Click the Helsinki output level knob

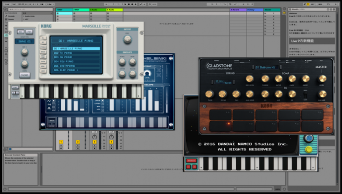[x=147, y=74]
